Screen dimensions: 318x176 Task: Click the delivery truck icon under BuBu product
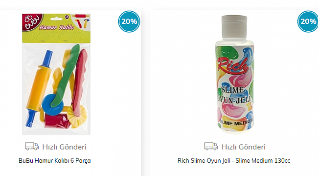(x=32, y=146)
